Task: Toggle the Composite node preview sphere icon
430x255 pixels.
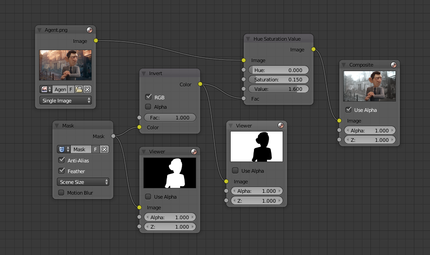Action: tap(394, 64)
